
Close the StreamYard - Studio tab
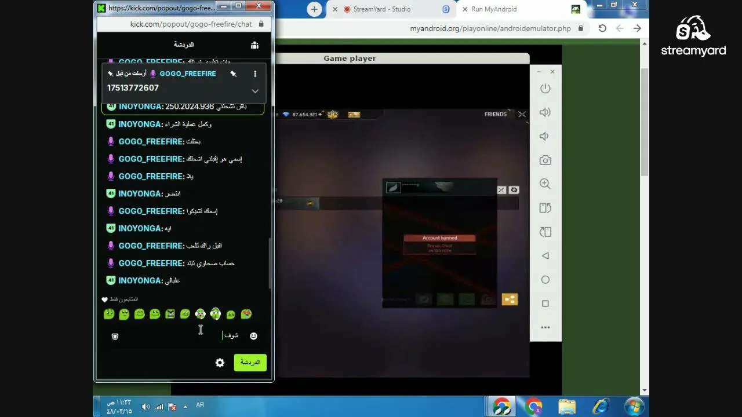coord(335,9)
